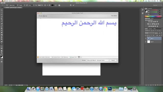Click the Import Text button

pos(74,57)
